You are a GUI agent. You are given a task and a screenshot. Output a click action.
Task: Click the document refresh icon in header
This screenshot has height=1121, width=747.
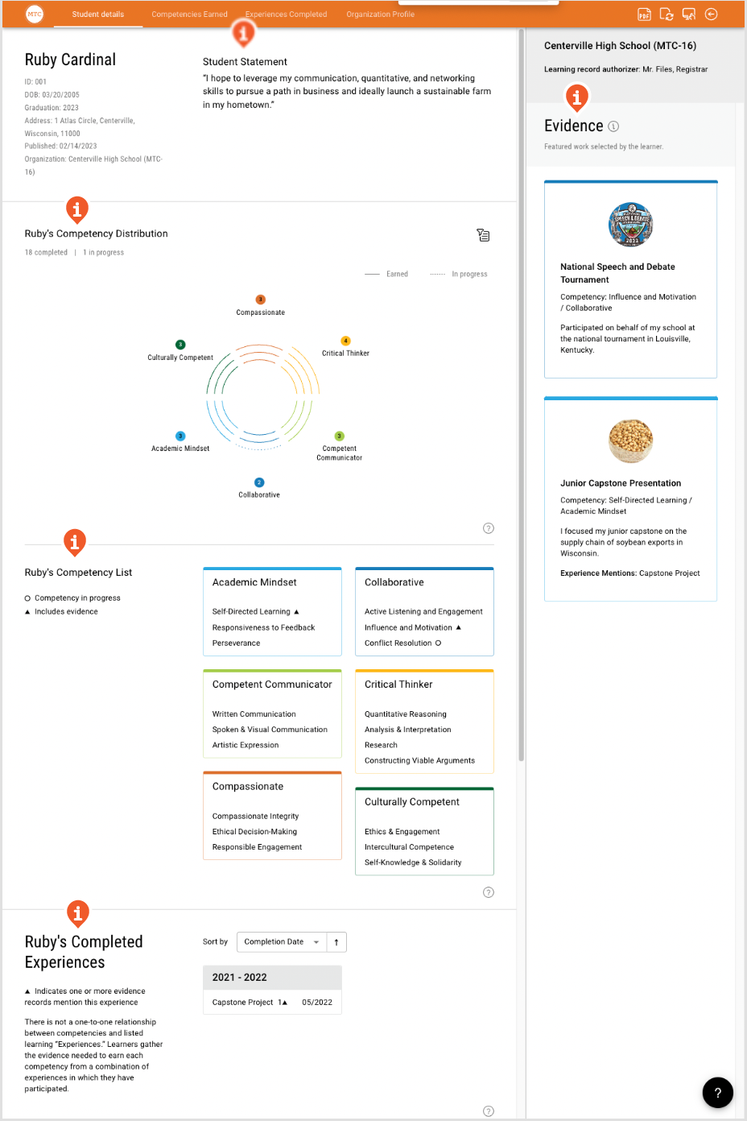(667, 14)
